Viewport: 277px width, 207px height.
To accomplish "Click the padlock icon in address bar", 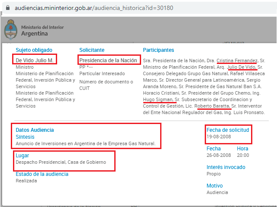I will tap(8, 8).
